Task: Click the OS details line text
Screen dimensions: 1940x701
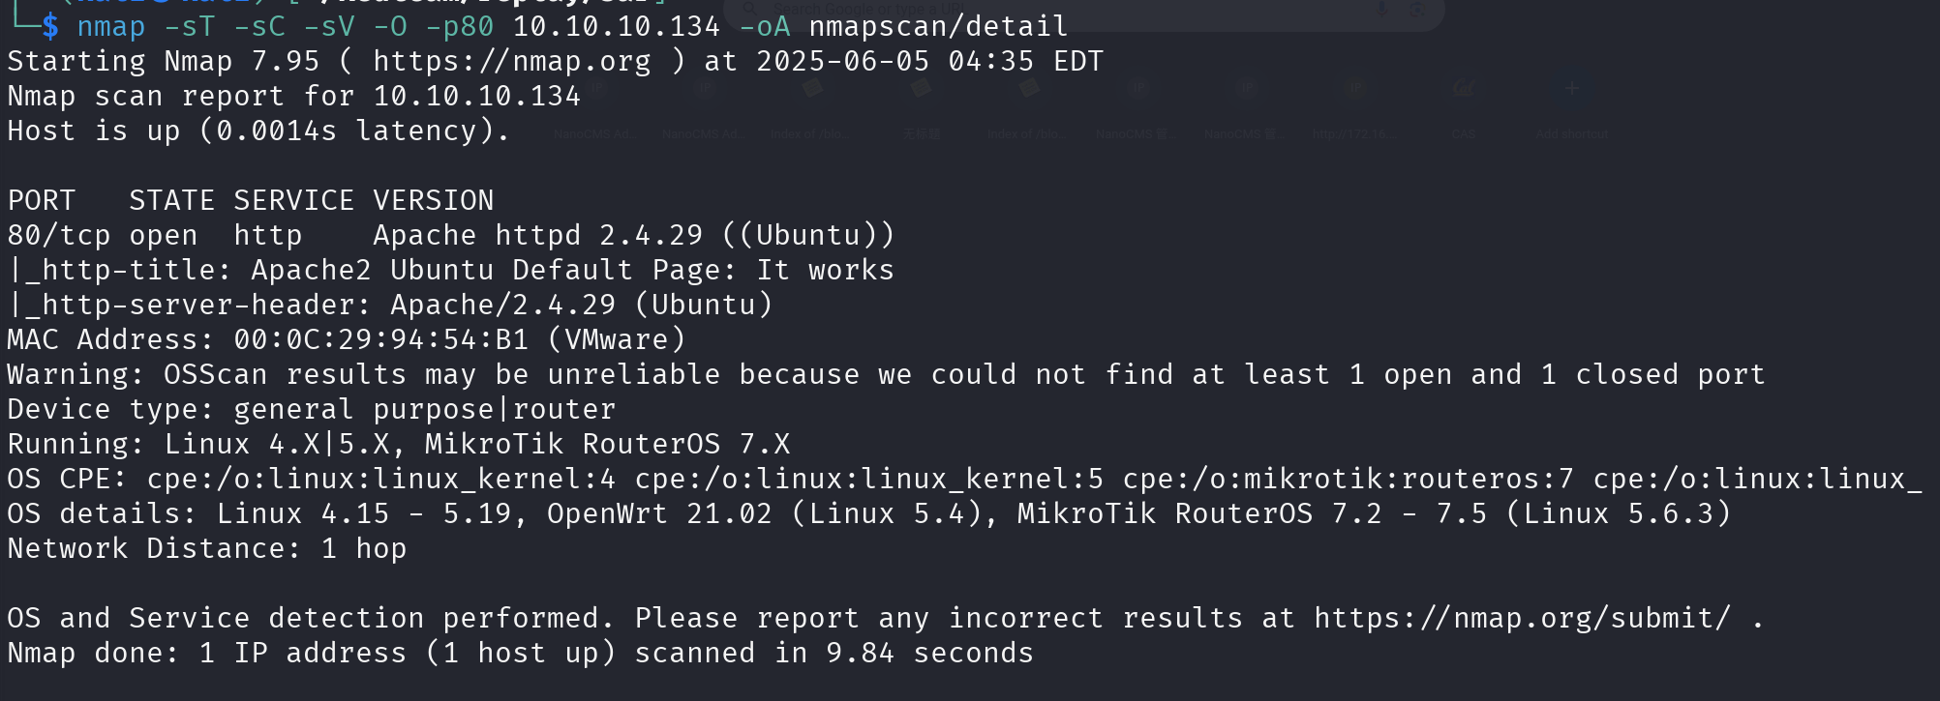Action: [x=867, y=514]
